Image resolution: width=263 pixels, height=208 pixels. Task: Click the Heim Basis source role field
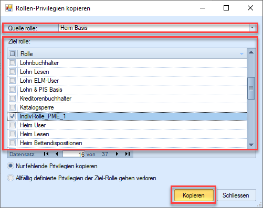point(154,28)
